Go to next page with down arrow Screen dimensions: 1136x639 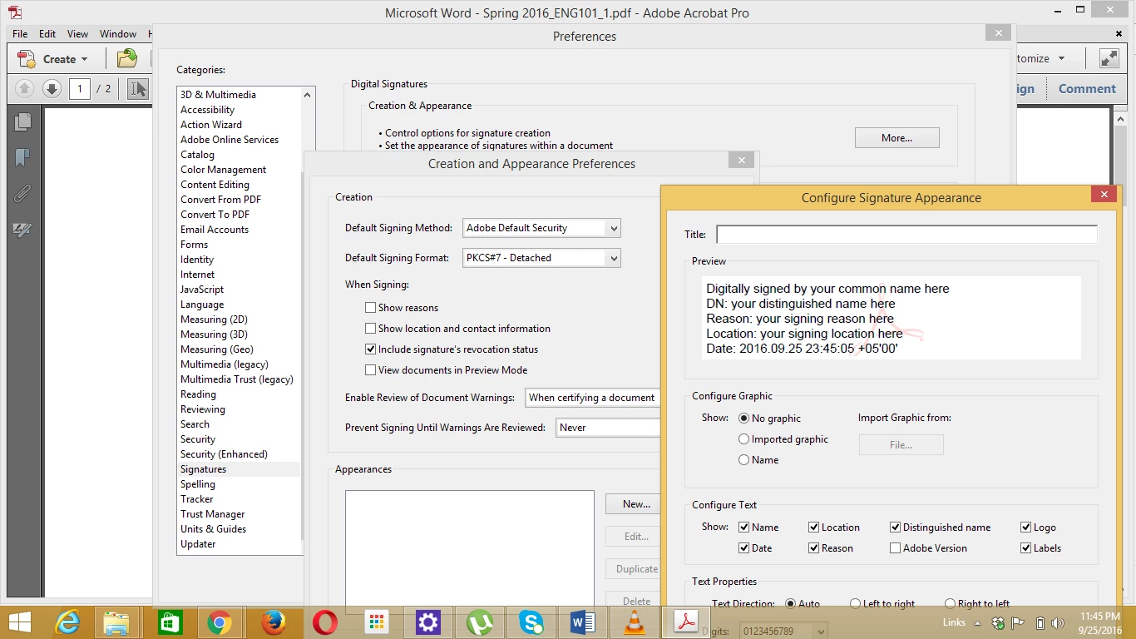click(x=52, y=88)
